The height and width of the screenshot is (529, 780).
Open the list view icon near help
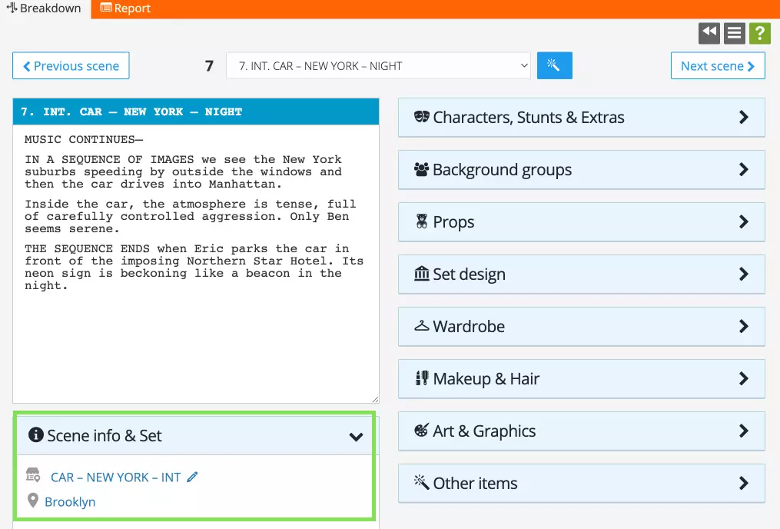pos(734,33)
